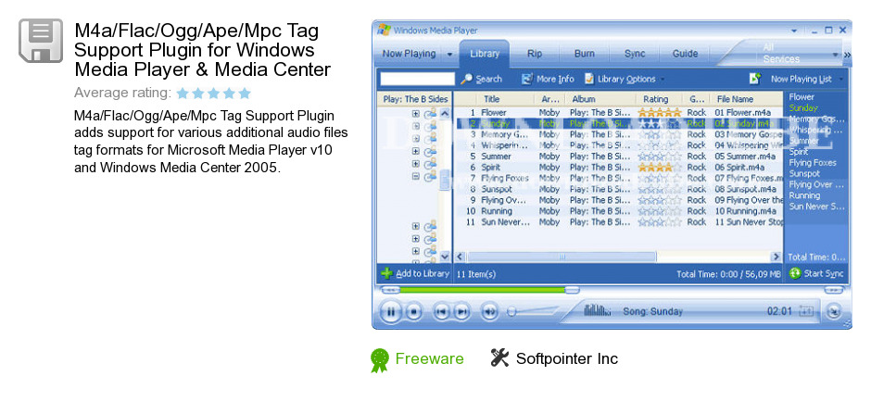Select track 5 Summer in the track list

coord(619,157)
